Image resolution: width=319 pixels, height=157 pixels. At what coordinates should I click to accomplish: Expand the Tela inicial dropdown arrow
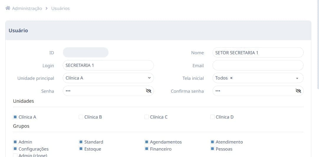(x=297, y=78)
